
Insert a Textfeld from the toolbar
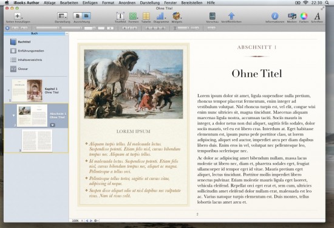[x=120, y=16]
